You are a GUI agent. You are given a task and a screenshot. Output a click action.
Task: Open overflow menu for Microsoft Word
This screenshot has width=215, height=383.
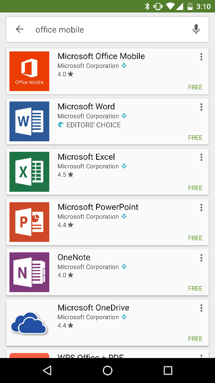(202, 107)
